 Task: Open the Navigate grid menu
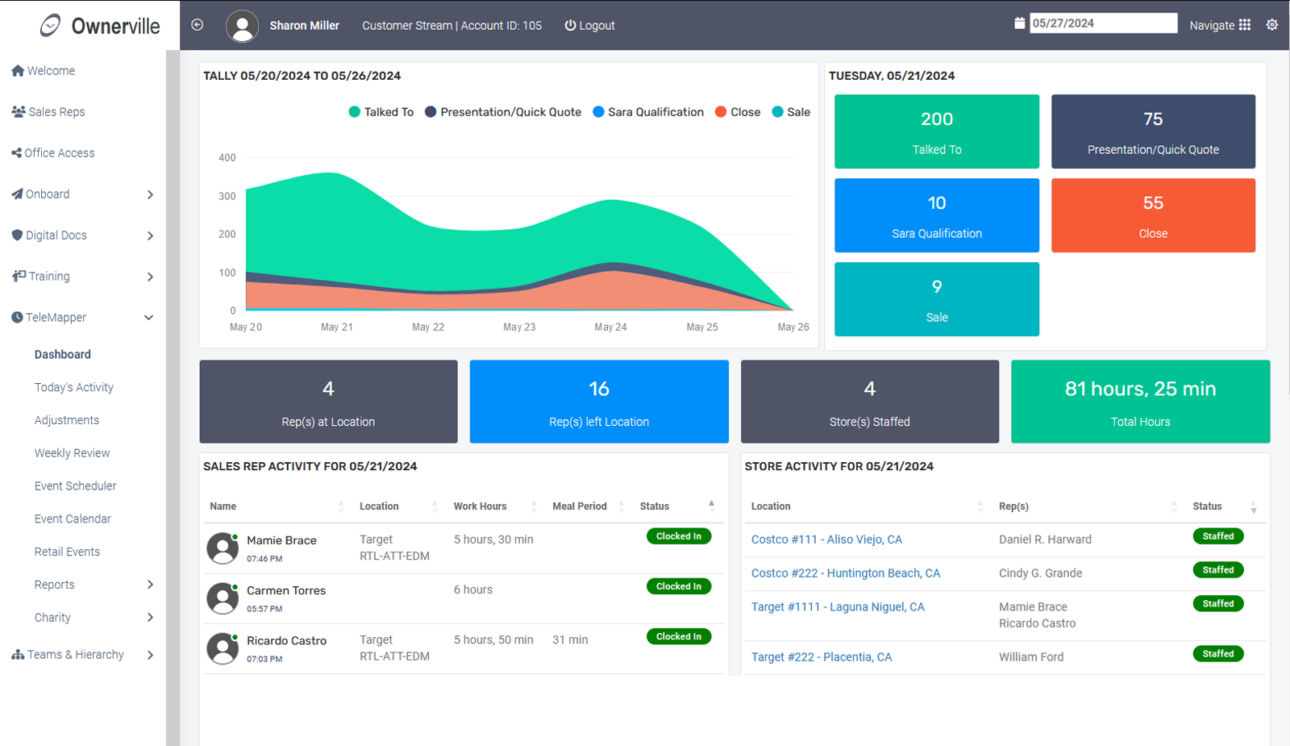(x=1244, y=25)
